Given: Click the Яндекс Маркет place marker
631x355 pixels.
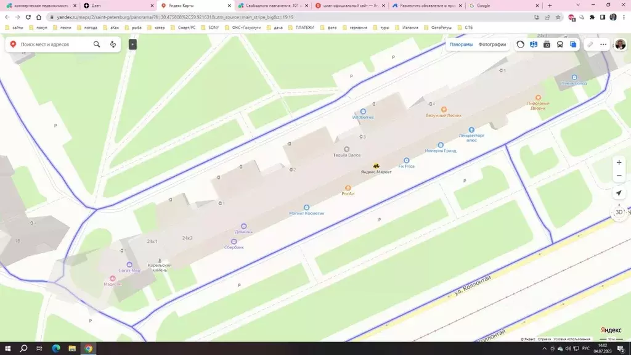Looking at the screenshot, I should (376, 166).
